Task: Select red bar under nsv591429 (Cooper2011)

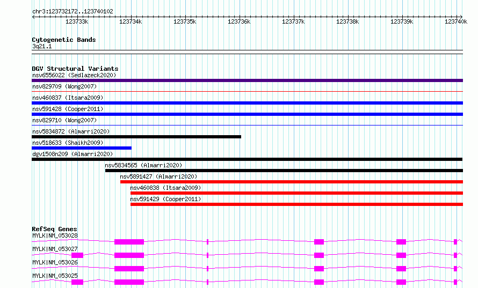Action: [296, 204]
